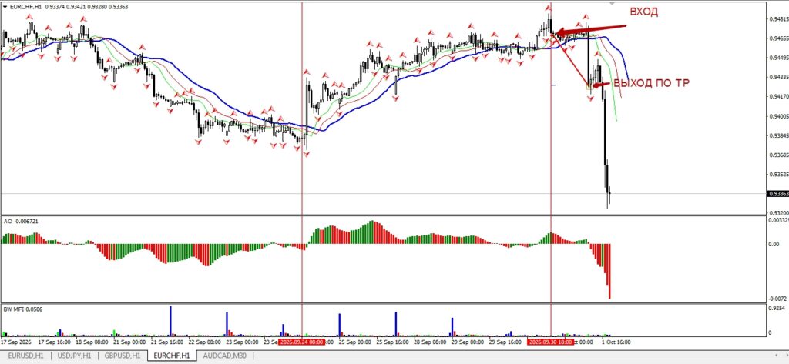Select the active EURCHF,H1 chart tab
Screen dimensions: 789x364
click(x=172, y=356)
